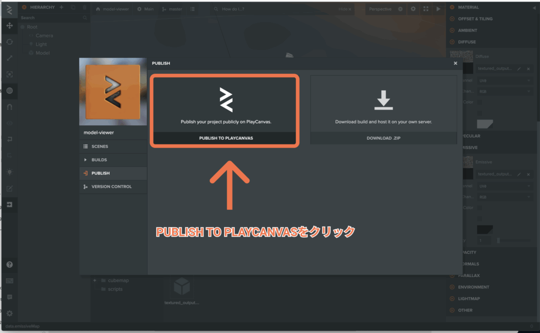Open the keyboard shortcuts icon

point(9,281)
